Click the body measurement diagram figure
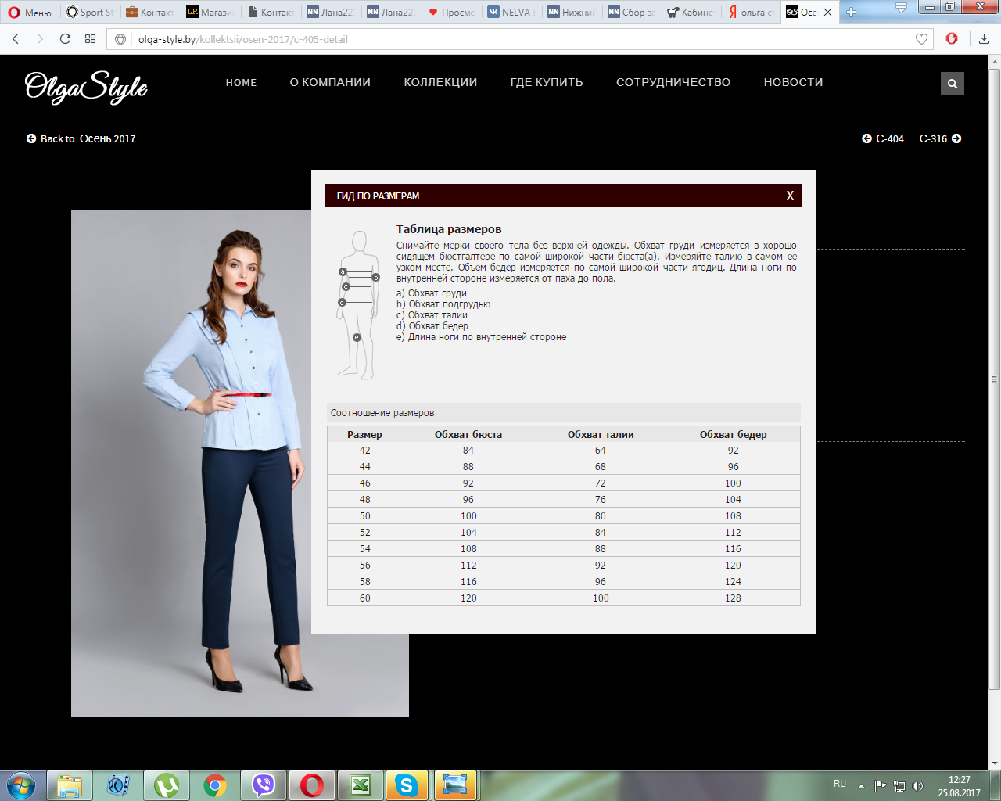 358,305
